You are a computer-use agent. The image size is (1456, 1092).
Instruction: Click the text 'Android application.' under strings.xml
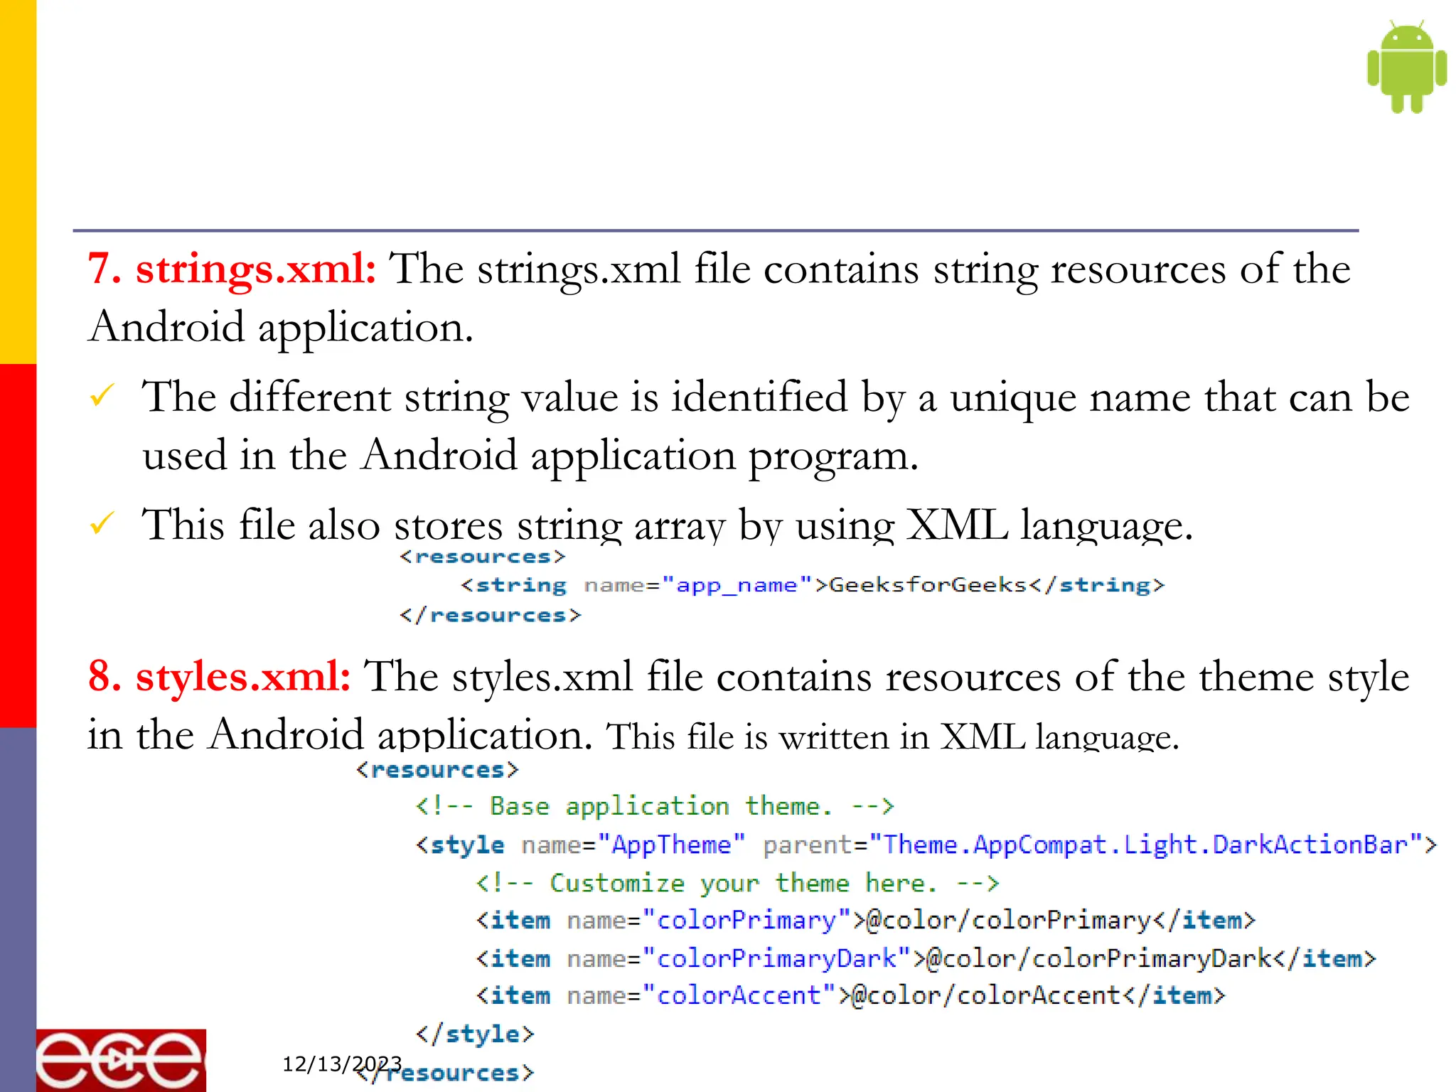(x=280, y=328)
